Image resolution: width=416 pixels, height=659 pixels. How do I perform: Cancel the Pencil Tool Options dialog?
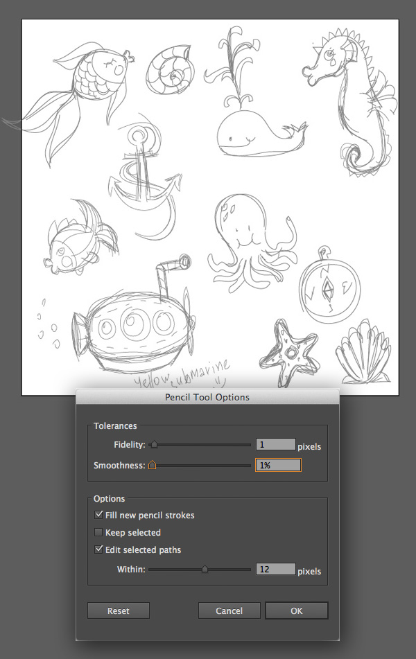tap(229, 610)
